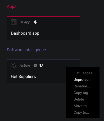Viewport: 104px width, 121px height.
Task: Click the Action type label
Action: [x=25, y=65]
